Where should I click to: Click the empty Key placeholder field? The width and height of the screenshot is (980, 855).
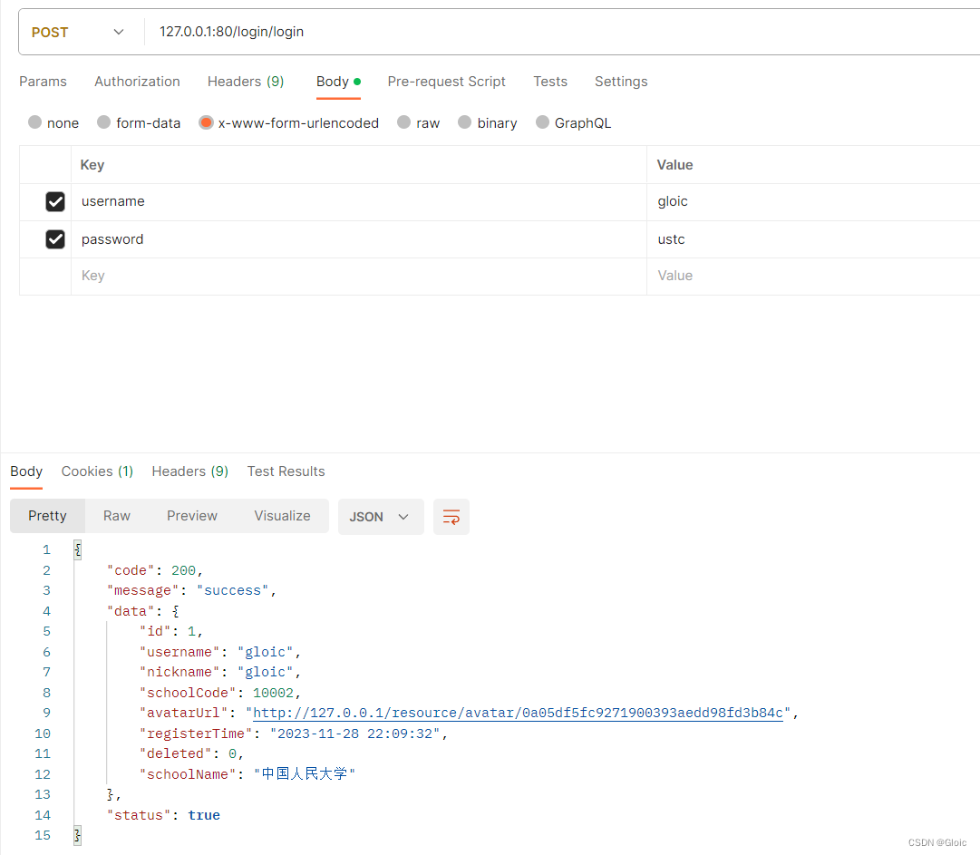tap(359, 277)
